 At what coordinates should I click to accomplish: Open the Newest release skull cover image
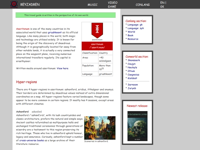137,126
